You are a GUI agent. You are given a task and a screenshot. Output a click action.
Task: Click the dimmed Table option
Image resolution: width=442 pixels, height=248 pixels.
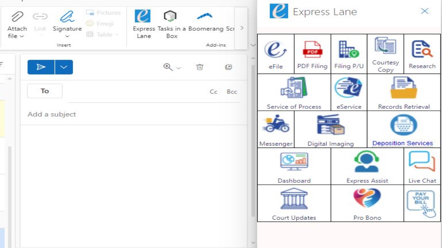tap(102, 34)
